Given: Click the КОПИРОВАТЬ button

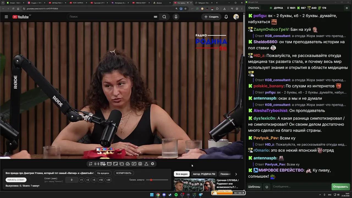Looking at the screenshot, I should pyautogui.click(x=124, y=173).
